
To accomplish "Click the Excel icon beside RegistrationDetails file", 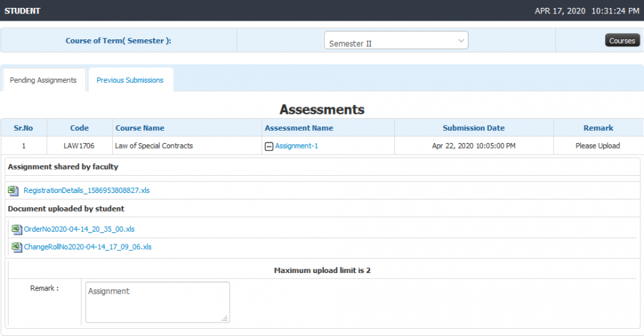I will (13, 190).
